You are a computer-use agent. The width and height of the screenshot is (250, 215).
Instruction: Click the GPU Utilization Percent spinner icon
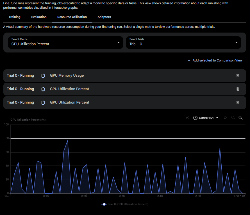pyautogui.click(x=43, y=102)
